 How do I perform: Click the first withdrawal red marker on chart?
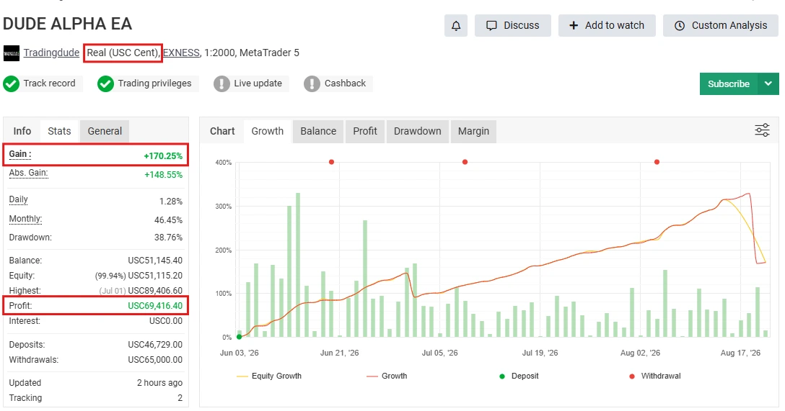coord(331,162)
